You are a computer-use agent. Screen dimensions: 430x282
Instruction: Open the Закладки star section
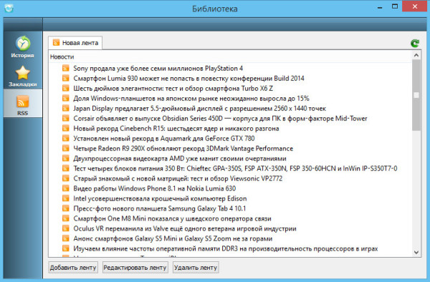[23, 76]
